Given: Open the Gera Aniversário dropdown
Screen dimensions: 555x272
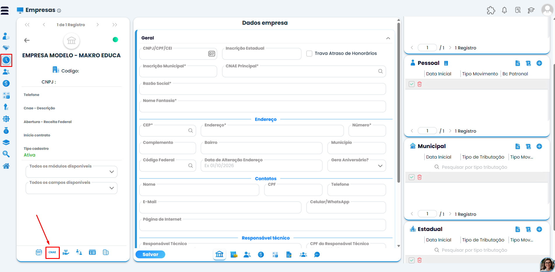Looking at the screenshot, I should pos(357,166).
